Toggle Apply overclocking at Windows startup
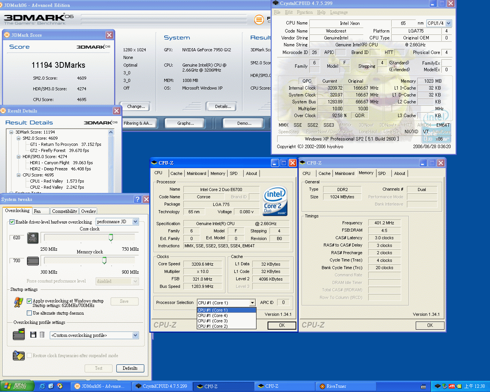This screenshot has height=392, width=490. pyautogui.click(x=29, y=301)
